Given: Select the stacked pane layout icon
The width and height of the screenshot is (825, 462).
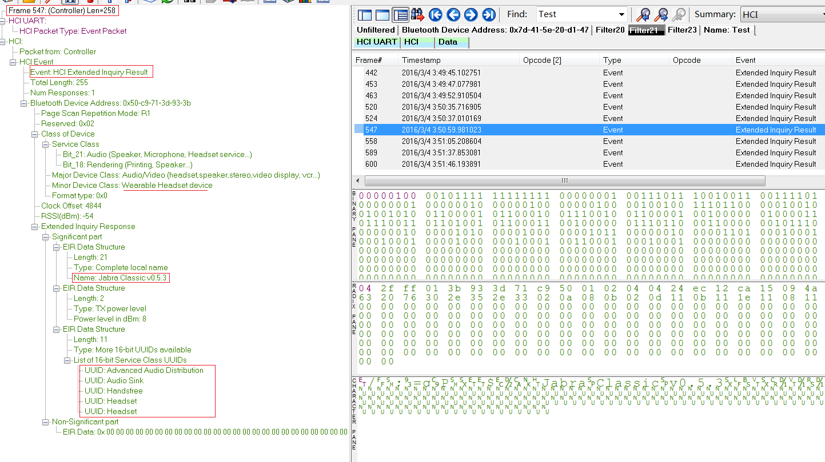Looking at the screenshot, I should (x=382, y=14).
